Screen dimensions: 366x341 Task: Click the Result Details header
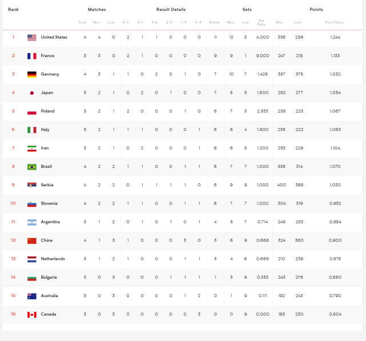point(171,10)
